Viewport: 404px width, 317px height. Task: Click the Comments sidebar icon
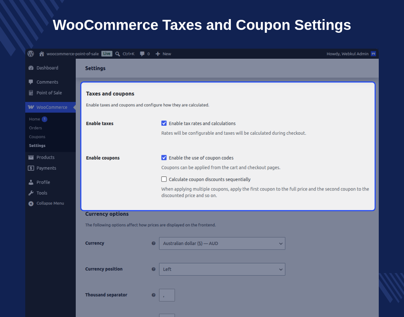[31, 82]
